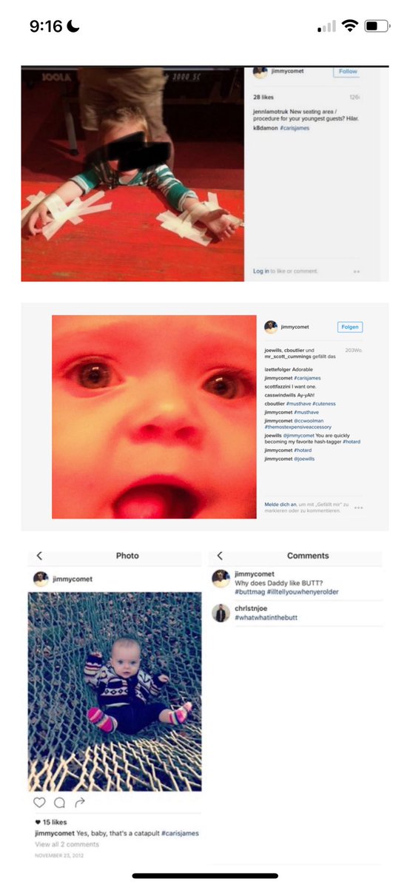Go back from the Comments screen
The image size is (410, 887).
(220, 556)
